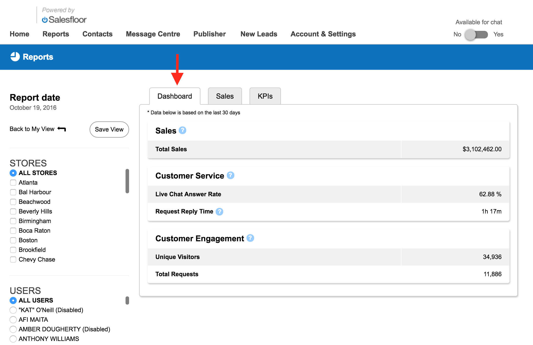Toggle the Available for chat switch
Screen dimensions: 533x345
point(476,34)
